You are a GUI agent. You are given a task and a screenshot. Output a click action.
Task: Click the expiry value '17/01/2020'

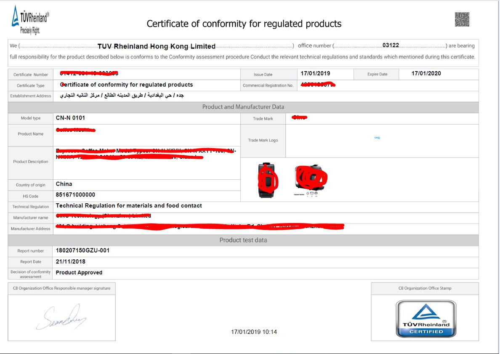[426, 73]
